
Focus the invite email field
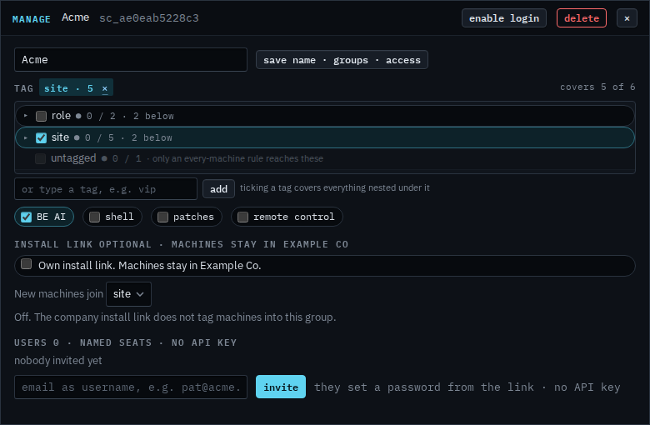point(131,387)
